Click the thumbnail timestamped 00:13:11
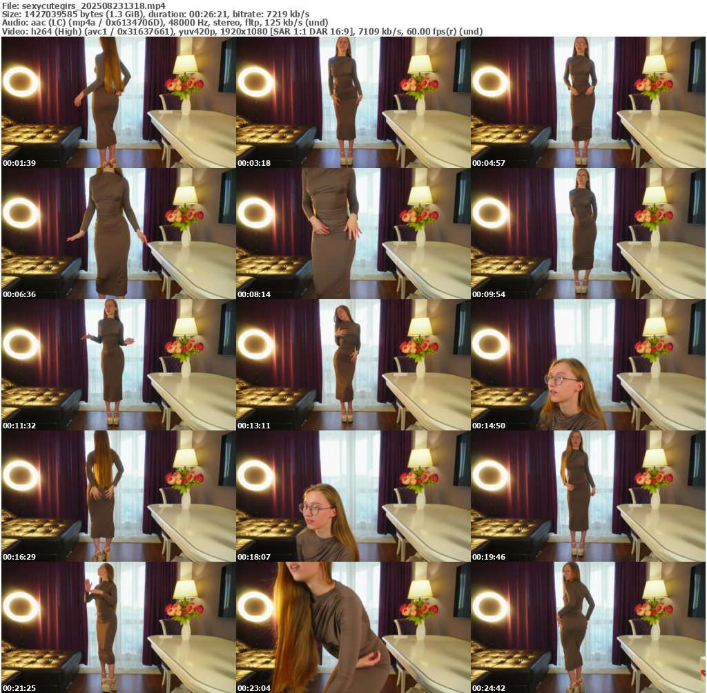707x693 pixels. point(353,365)
